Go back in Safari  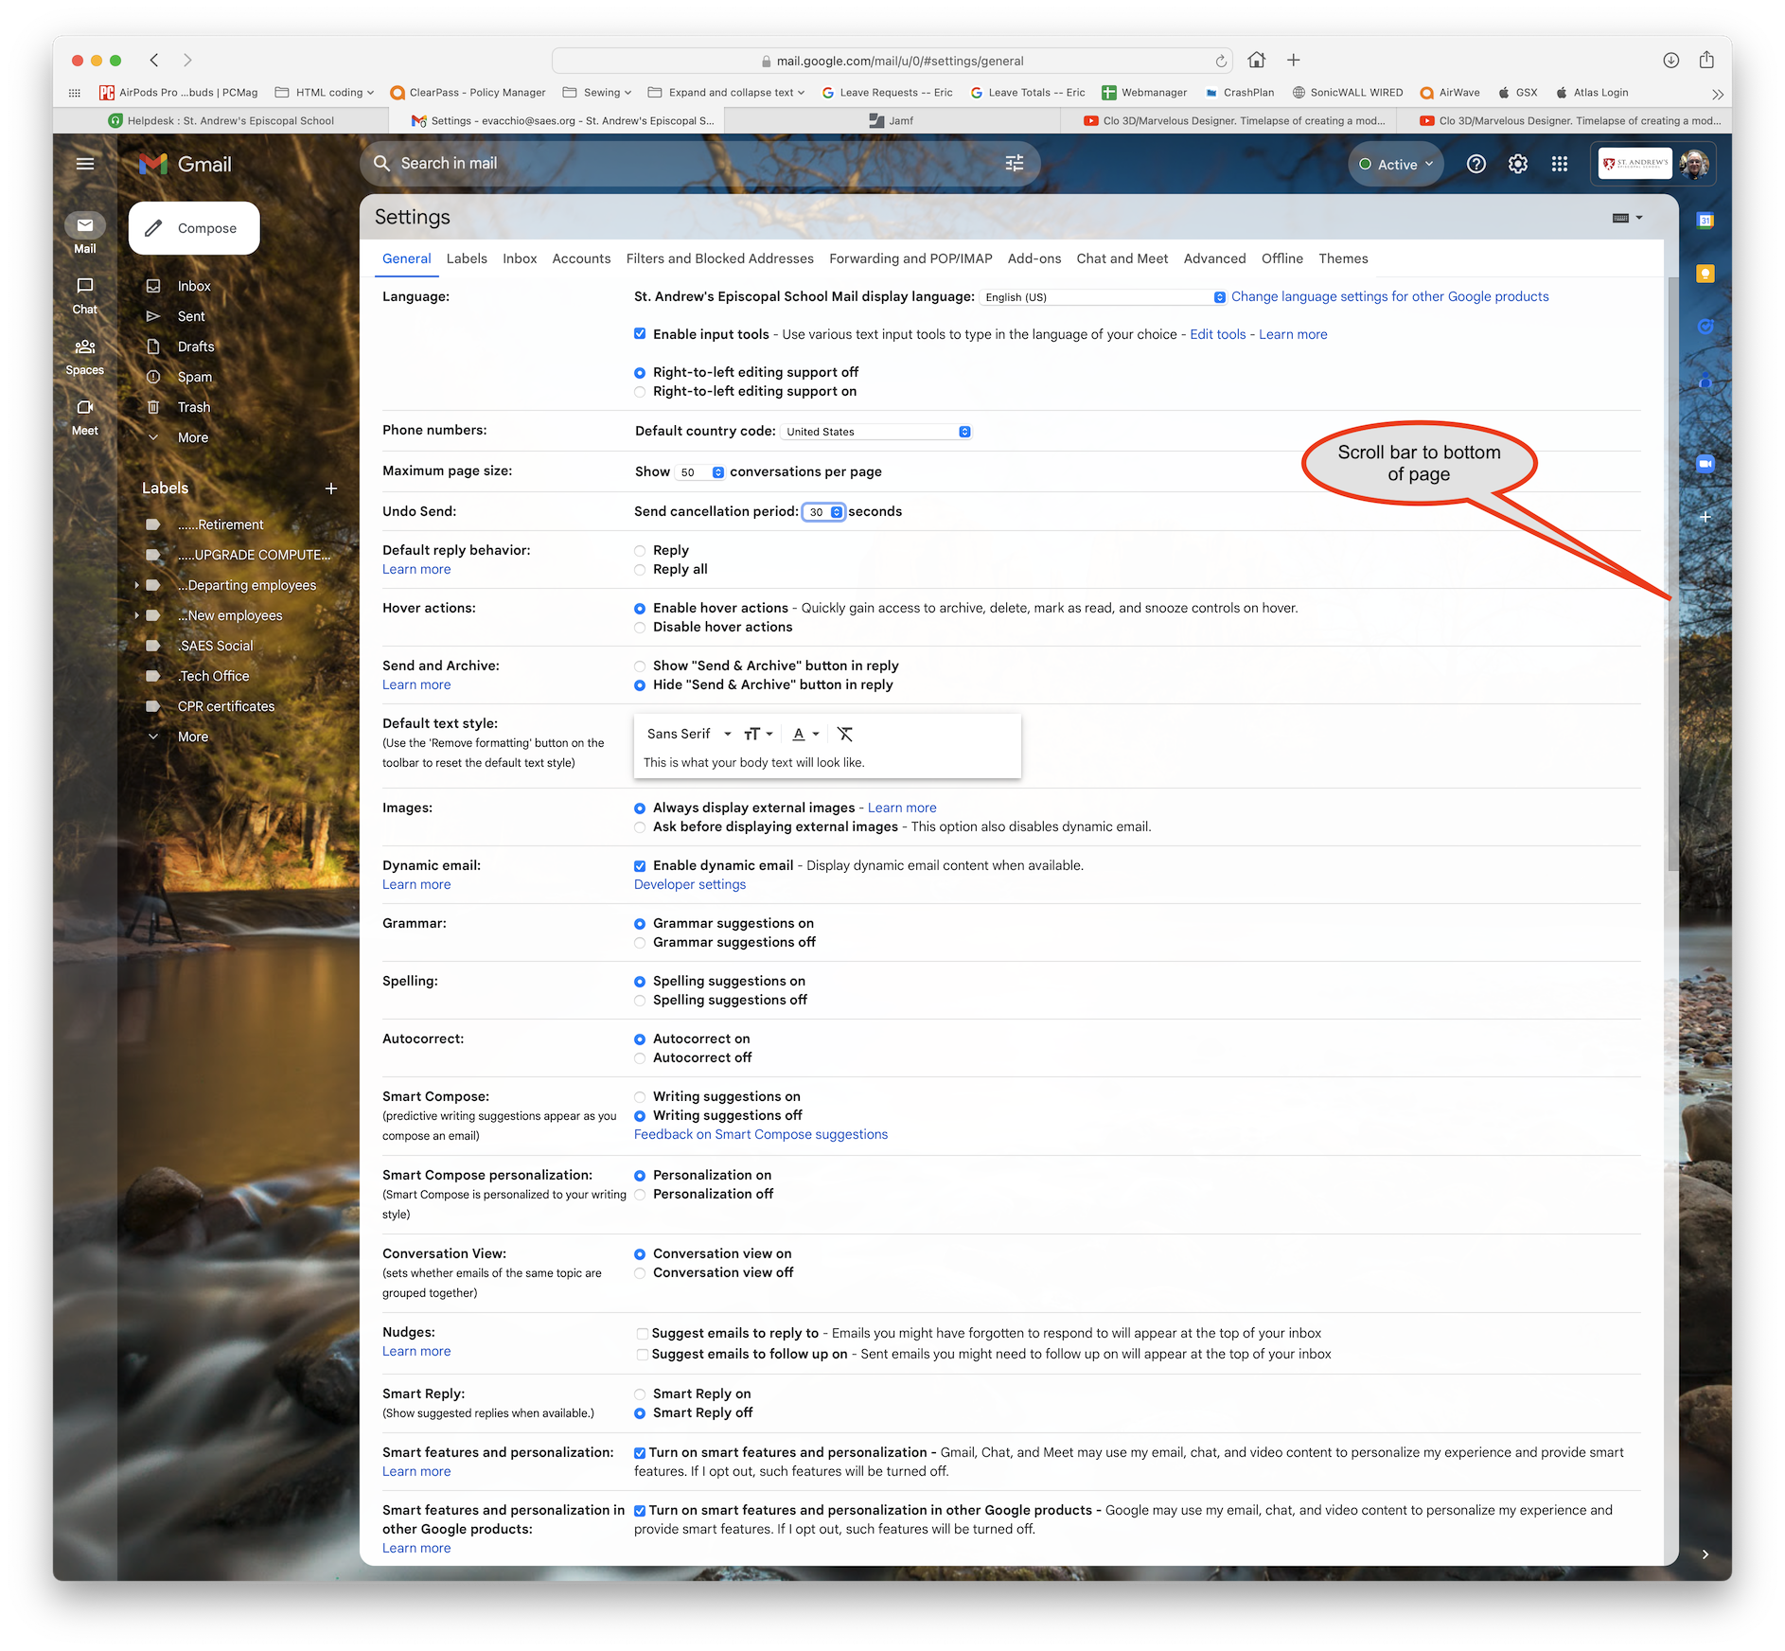tap(154, 60)
